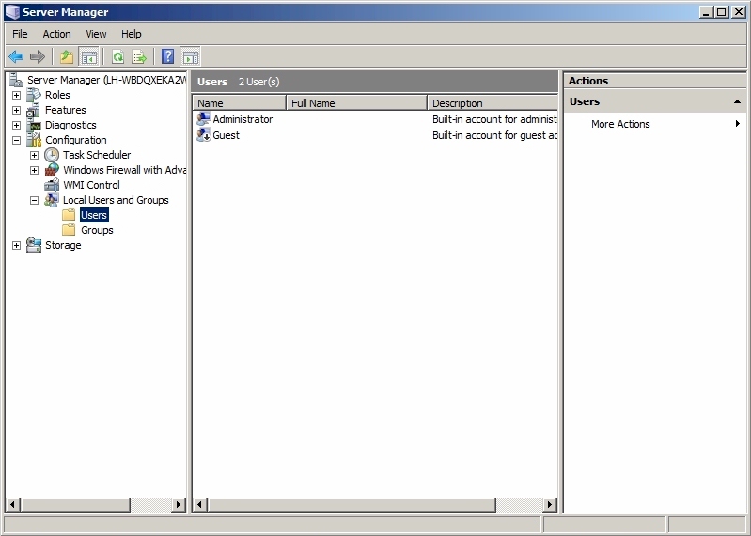Image resolution: width=751 pixels, height=536 pixels.
Task: Open the File menu
Action: pyautogui.click(x=20, y=34)
